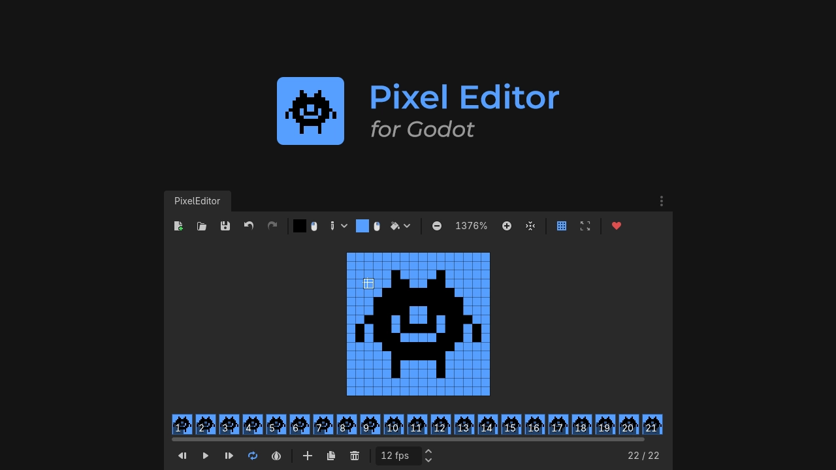Select frame 4 thumbnail

pos(253,424)
